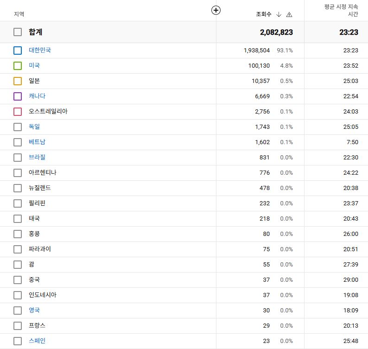
Task: Open the 영국 region link
Action: coord(34,311)
